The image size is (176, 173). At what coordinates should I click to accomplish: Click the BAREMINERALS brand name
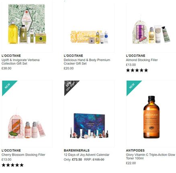[x=77, y=150]
